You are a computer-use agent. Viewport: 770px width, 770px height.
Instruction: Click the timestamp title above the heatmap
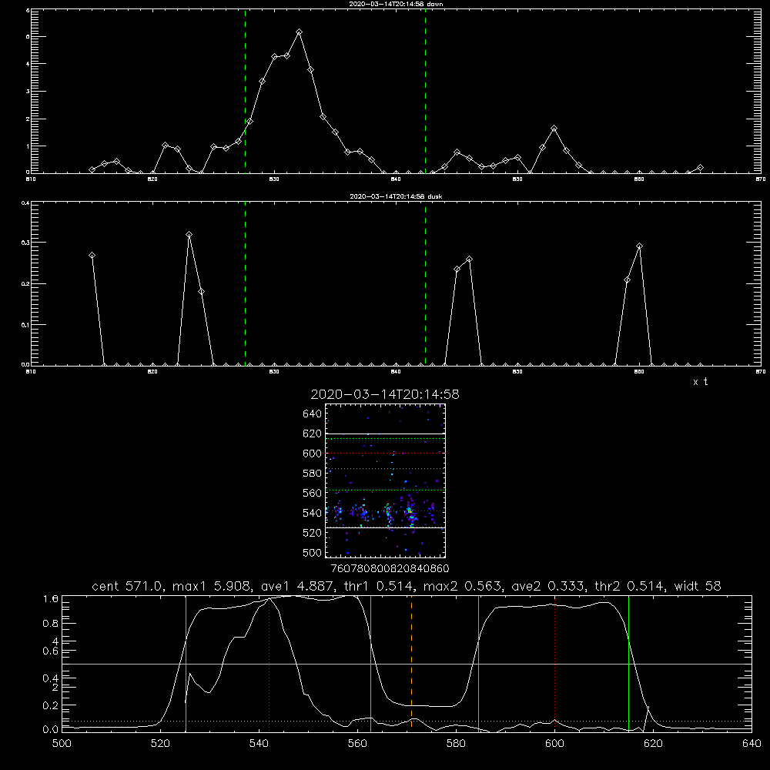coord(385,394)
